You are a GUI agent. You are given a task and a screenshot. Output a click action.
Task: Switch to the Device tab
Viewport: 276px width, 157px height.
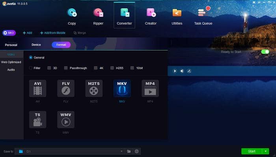36,45
